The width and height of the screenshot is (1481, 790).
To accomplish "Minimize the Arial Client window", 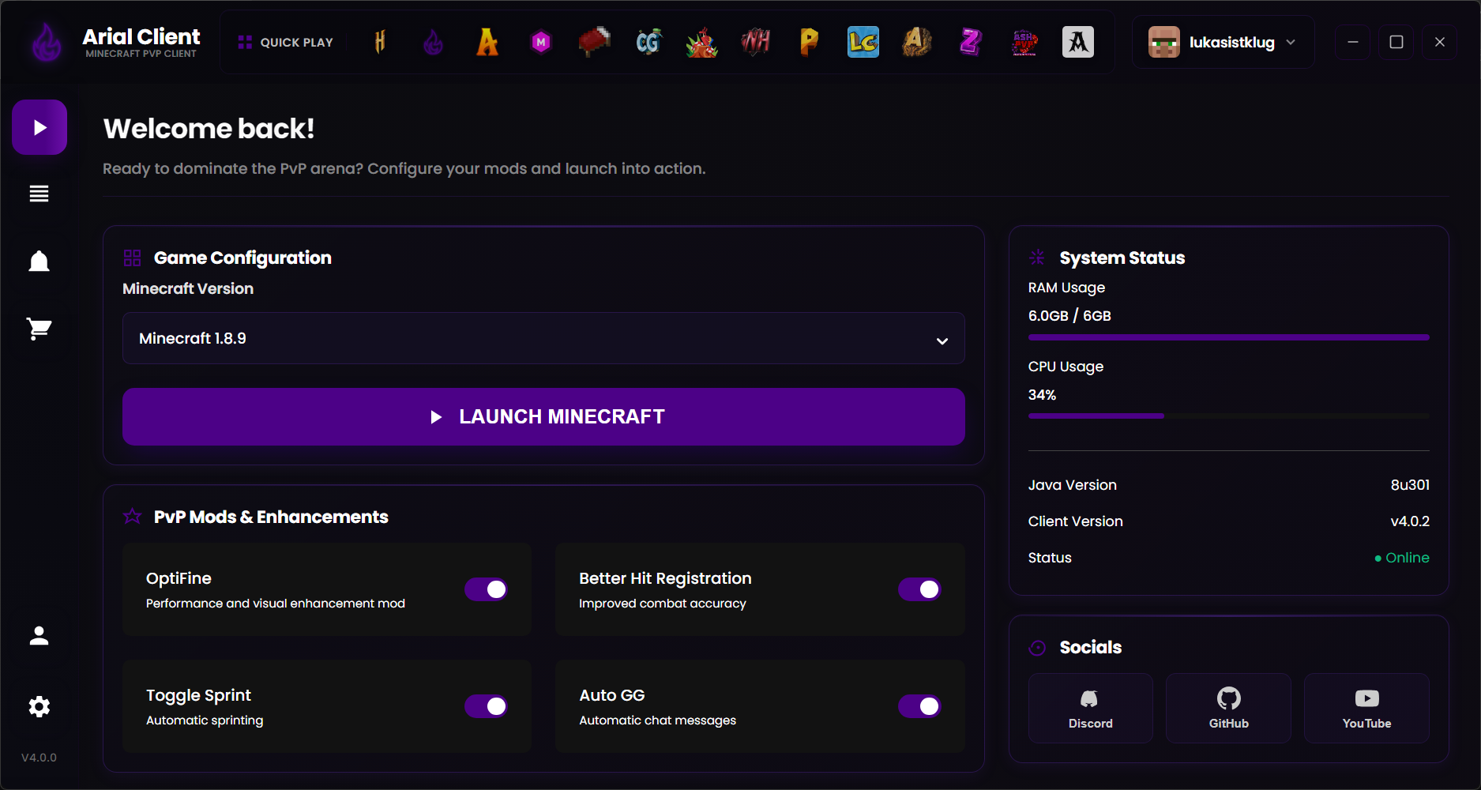I will tap(1353, 42).
